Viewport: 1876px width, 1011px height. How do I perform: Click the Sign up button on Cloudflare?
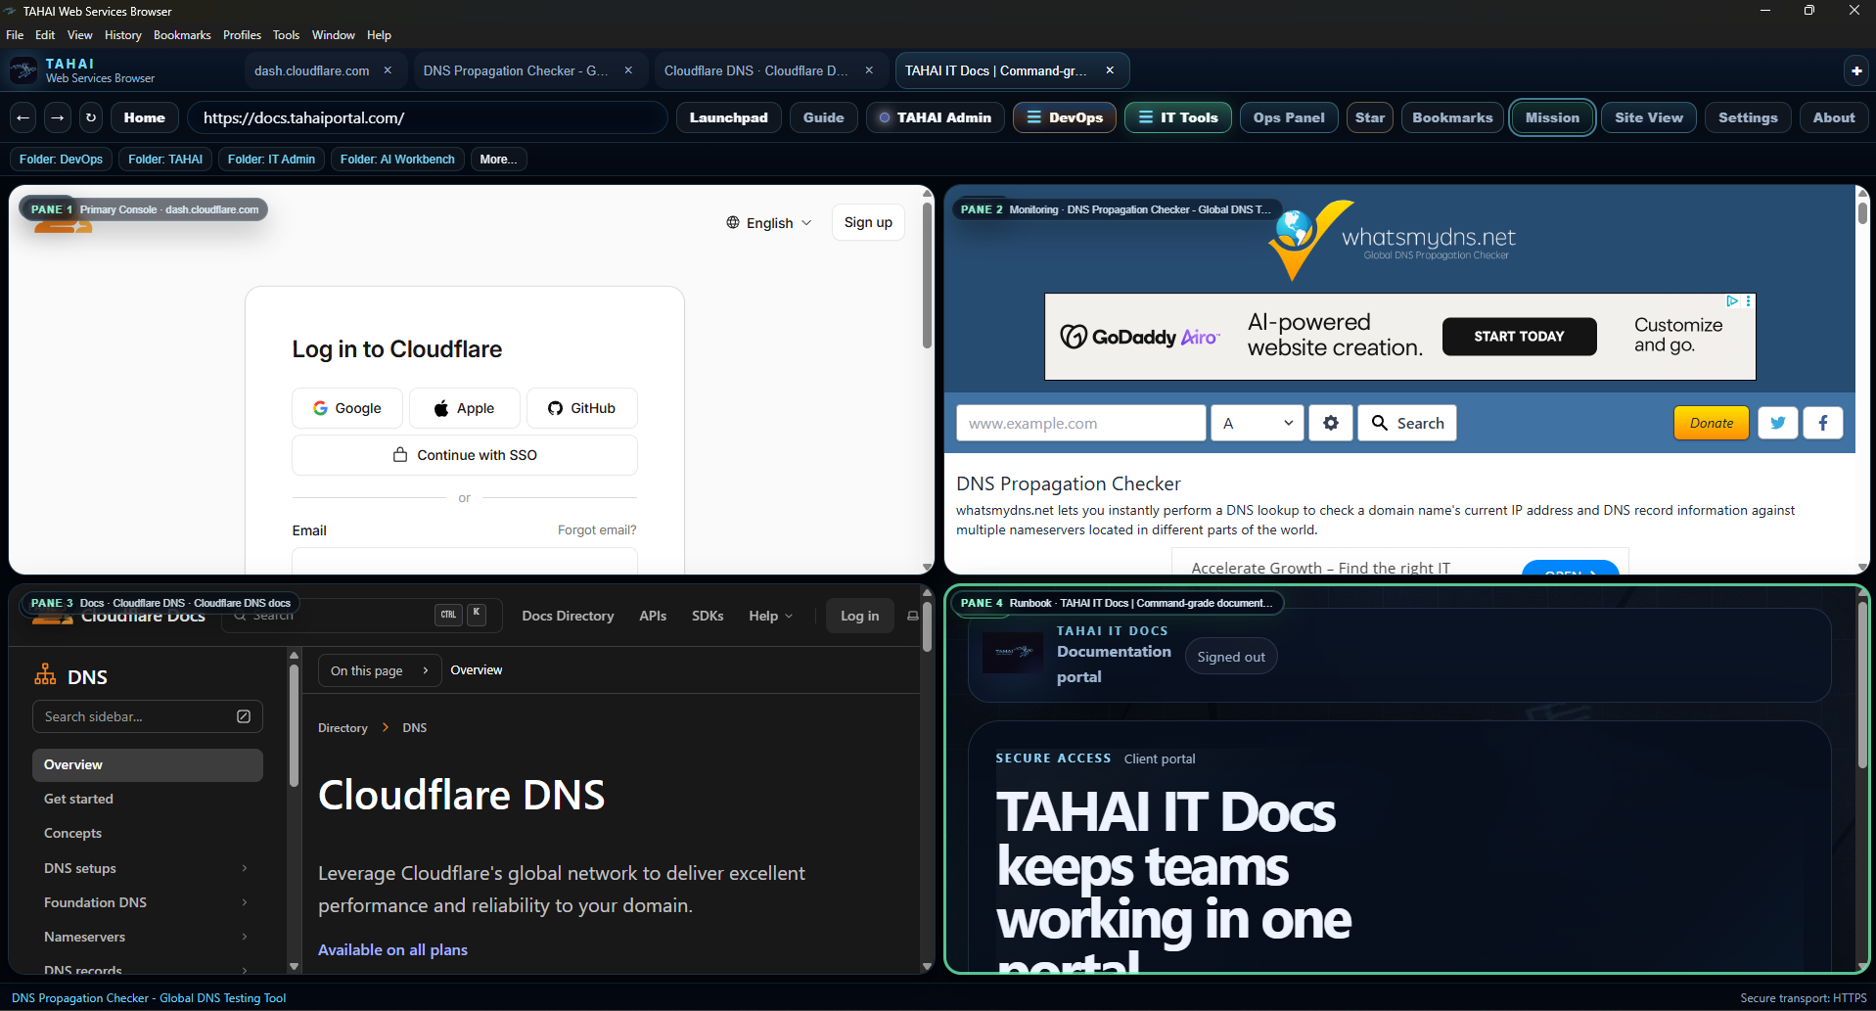[868, 223]
